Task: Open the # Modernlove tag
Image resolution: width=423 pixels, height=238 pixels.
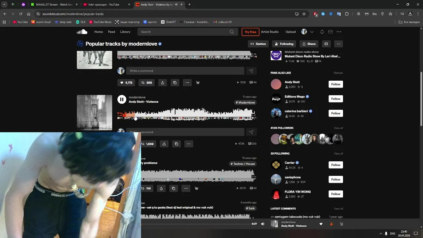Action: click(x=245, y=102)
